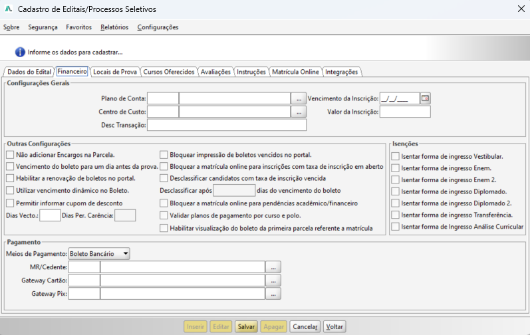Focus the Dias Vecto. input field
Viewport: 530px width, 335px height.
pyautogui.click(x=50, y=215)
